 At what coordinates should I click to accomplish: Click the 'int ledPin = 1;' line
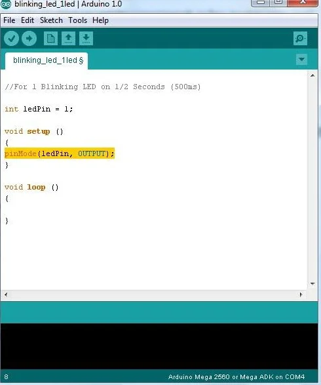pyautogui.click(x=39, y=109)
